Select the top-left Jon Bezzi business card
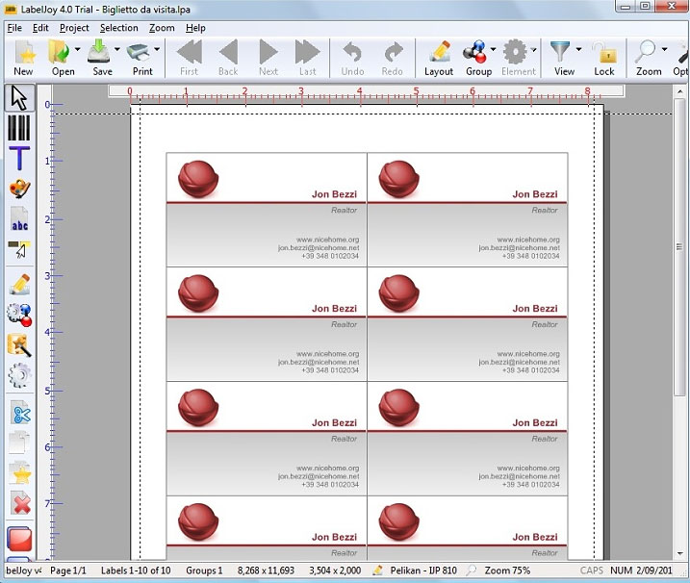Screen dimensions: 690x583 coord(267,210)
